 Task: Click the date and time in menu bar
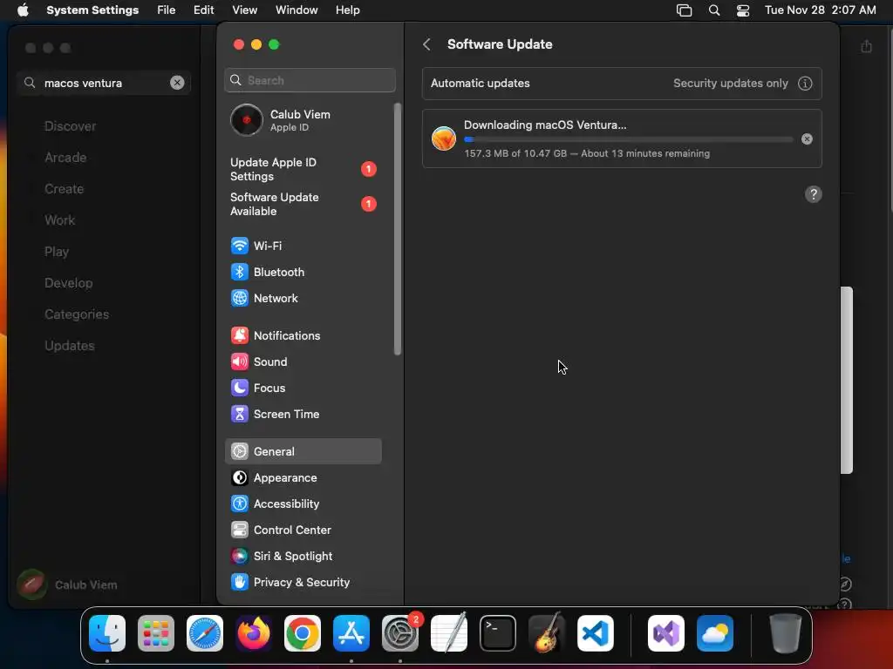click(820, 10)
